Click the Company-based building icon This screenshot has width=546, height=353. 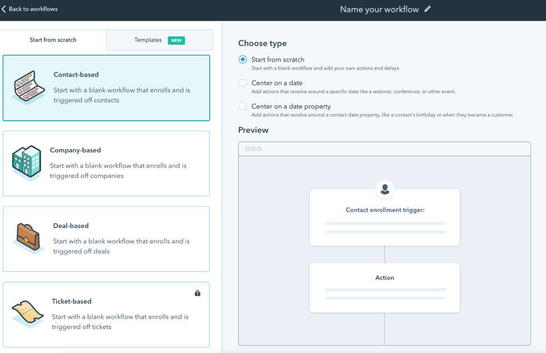[27, 162]
